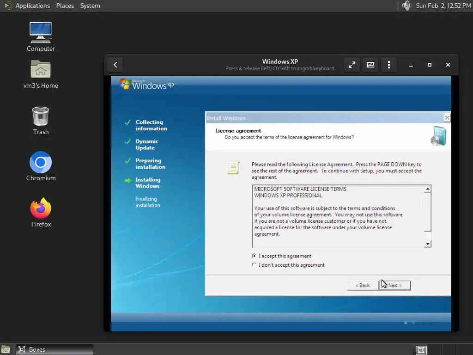Click the Windows XP logo

tap(146, 85)
